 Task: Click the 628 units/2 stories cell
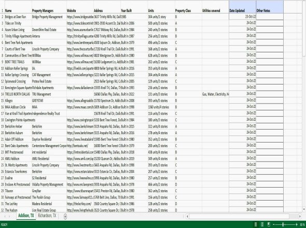tap(161, 55)
